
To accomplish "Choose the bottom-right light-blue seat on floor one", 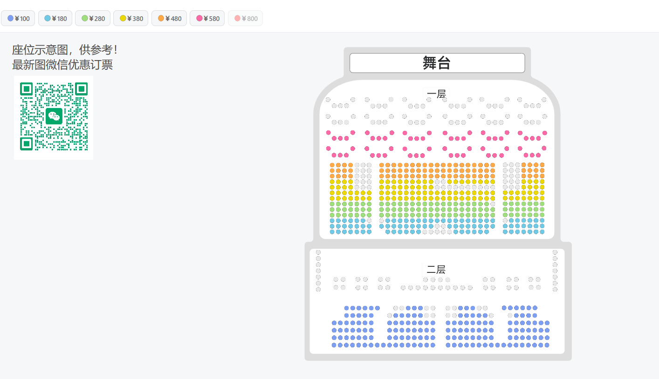I will point(542,231).
